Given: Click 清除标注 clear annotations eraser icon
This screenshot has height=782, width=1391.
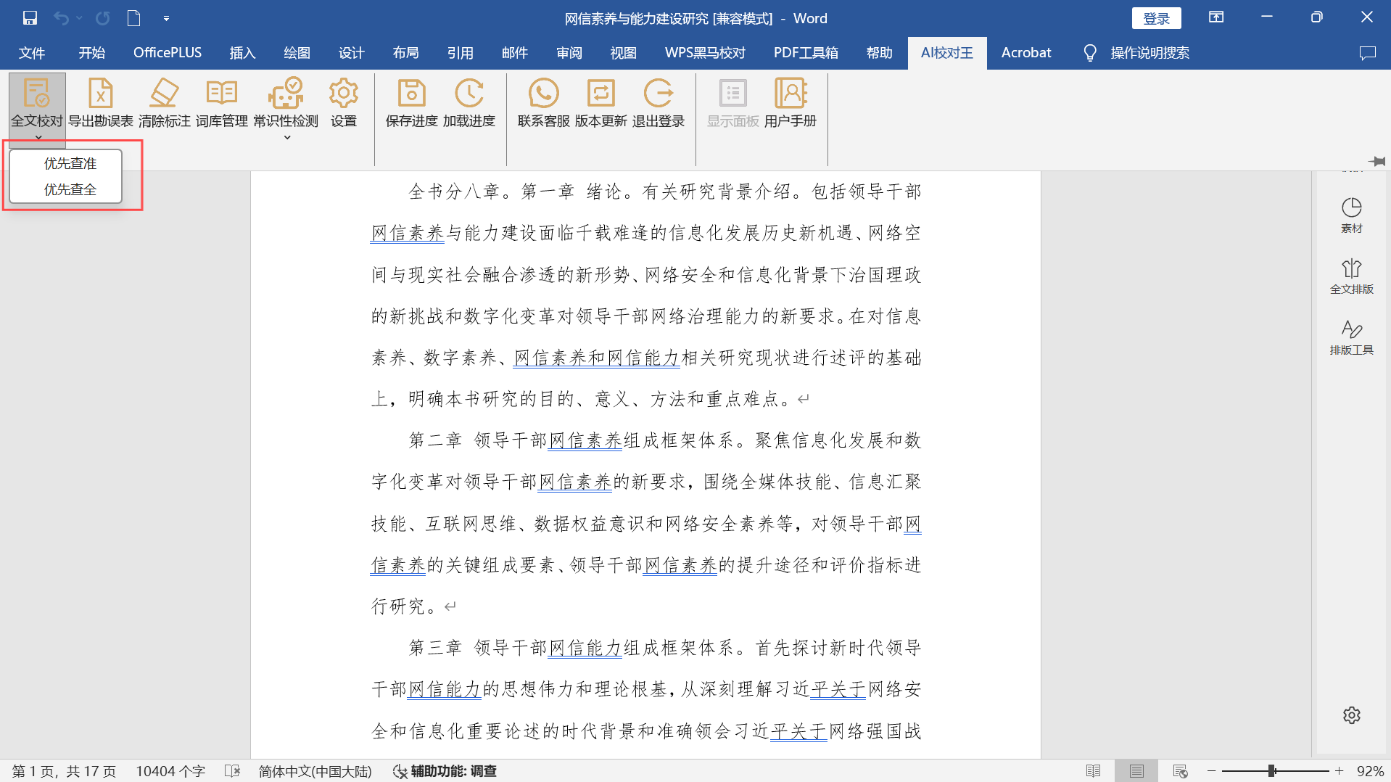Looking at the screenshot, I should [164, 94].
